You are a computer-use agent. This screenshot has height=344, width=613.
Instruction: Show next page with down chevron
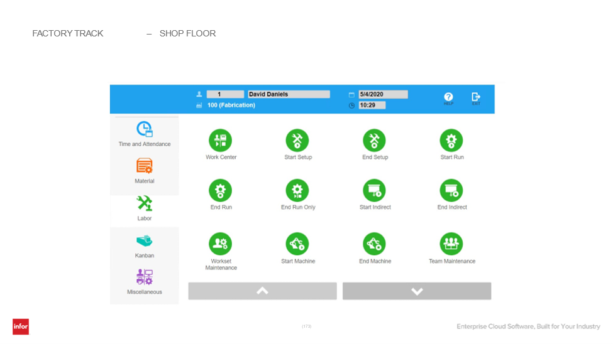(x=417, y=291)
